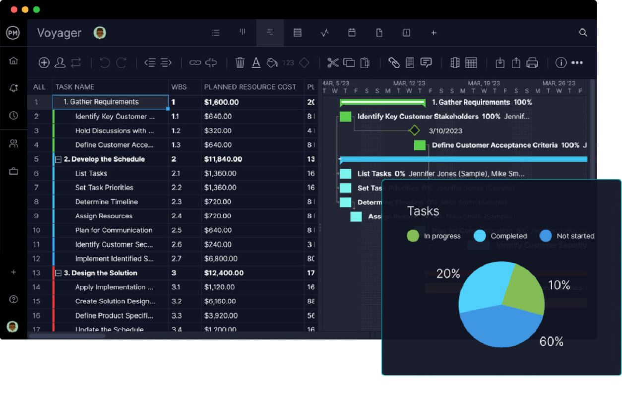Click the scissors cut icon

[x=333, y=63]
